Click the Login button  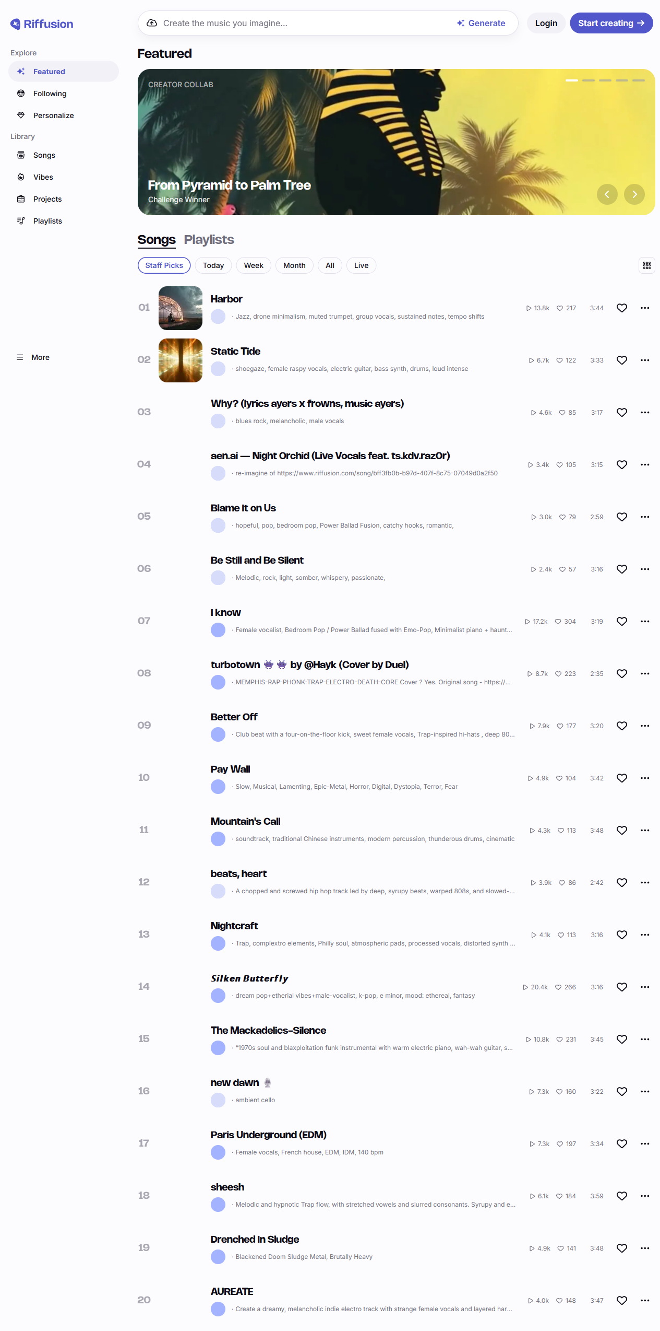(546, 23)
